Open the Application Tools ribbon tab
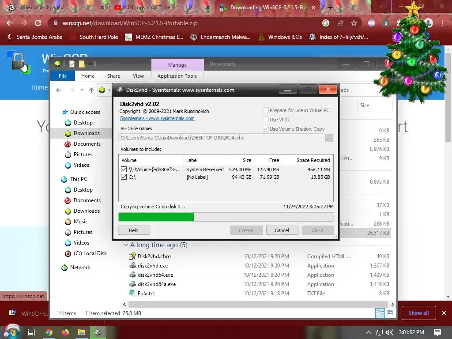The height and width of the screenshot is (339, 452). 177,76
